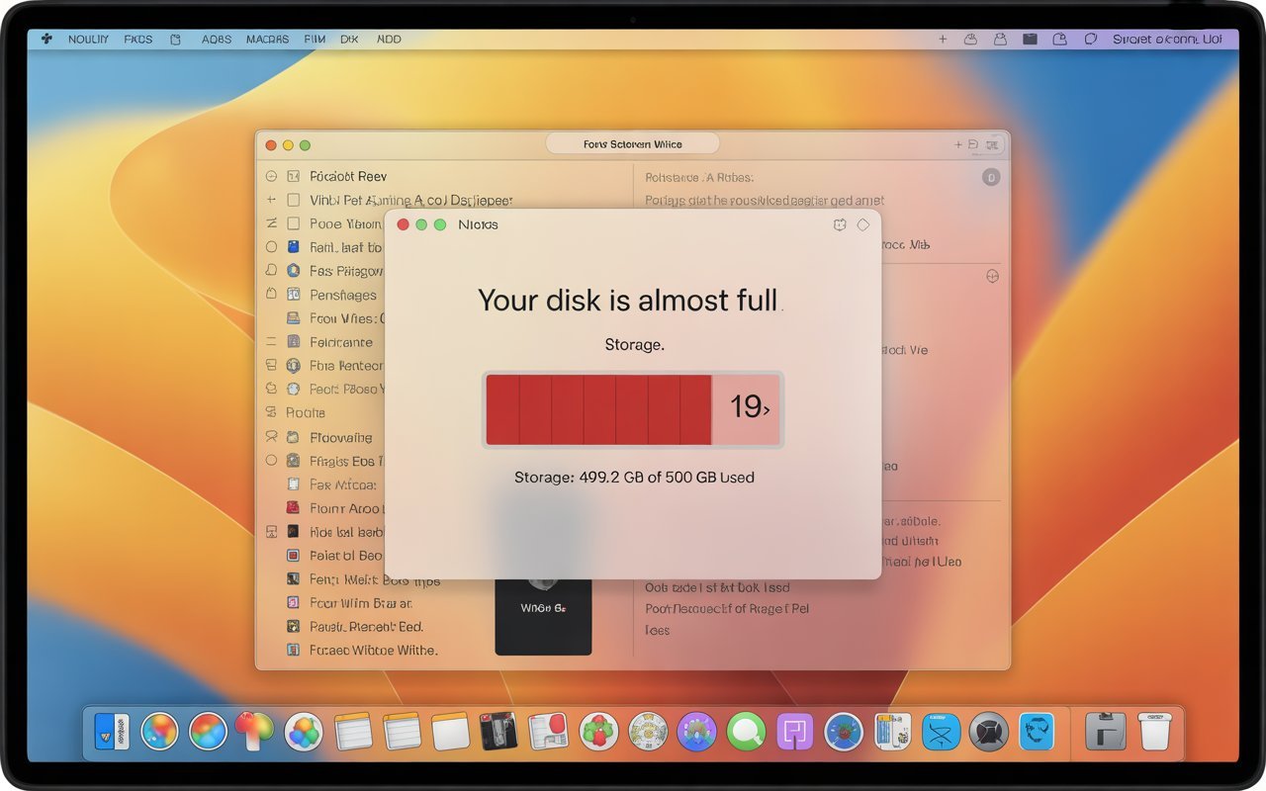Click the dark globe browser icon in the Dock
The height and width of the screenshot is (791, 1266).
tap(987, 732)
